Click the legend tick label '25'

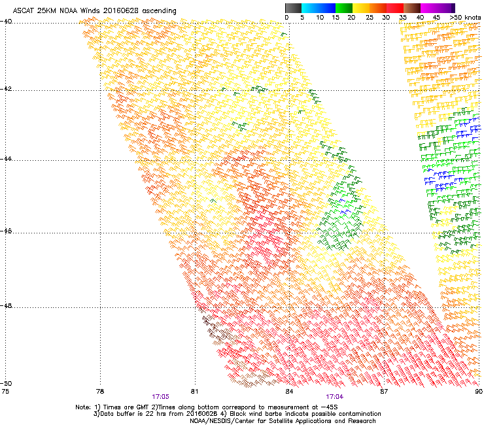tap(370, 18)
